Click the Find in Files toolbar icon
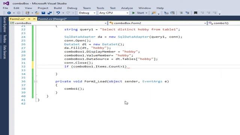The height and width of the screenshot is (135, 240). click(153, 13)
